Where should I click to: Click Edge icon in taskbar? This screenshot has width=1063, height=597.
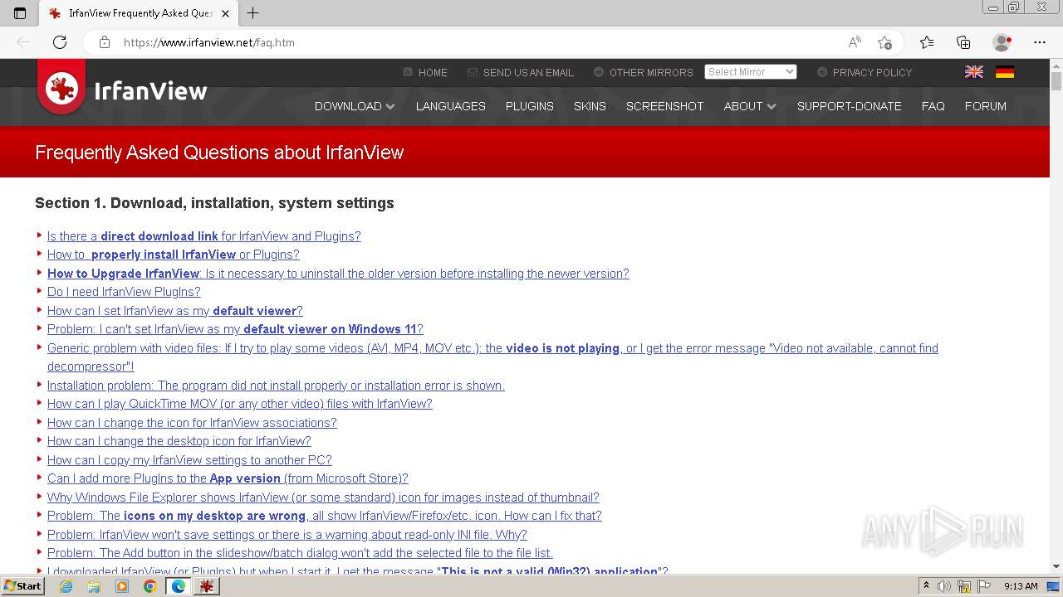[178, 586]
